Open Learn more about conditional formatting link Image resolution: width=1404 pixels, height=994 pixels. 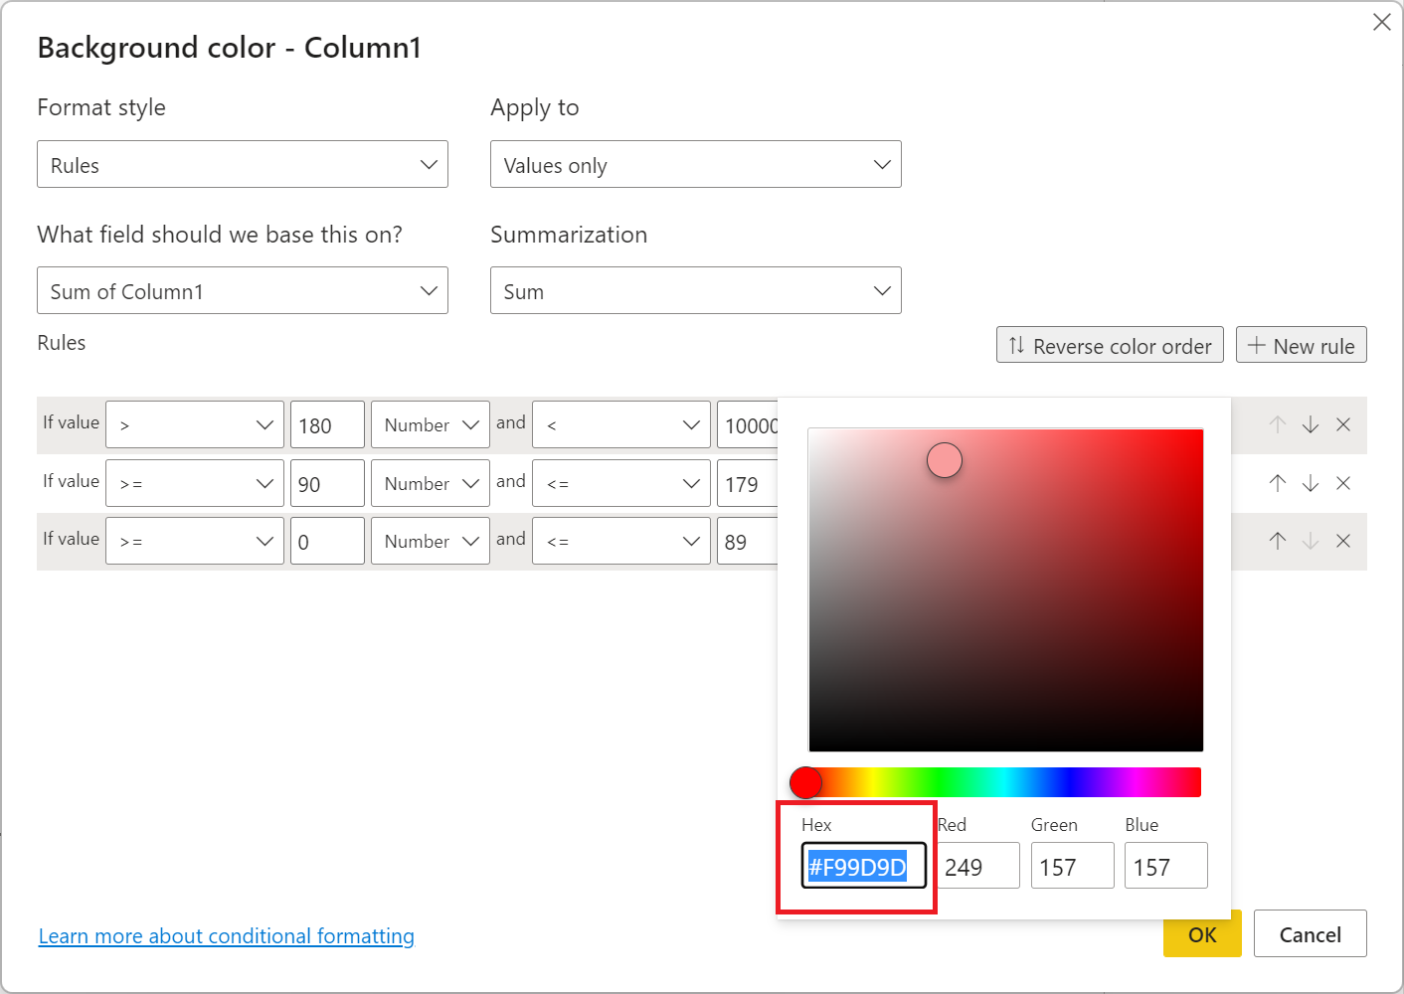pos(227,936)
